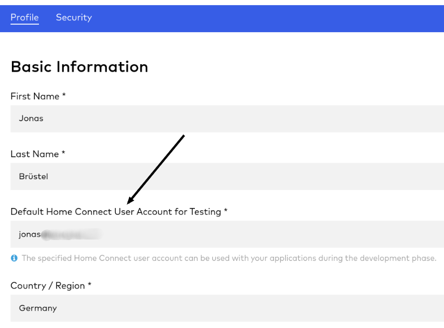This screenshot has width=444, height=328.
Task: Open the Security tab
Action: 73,17
